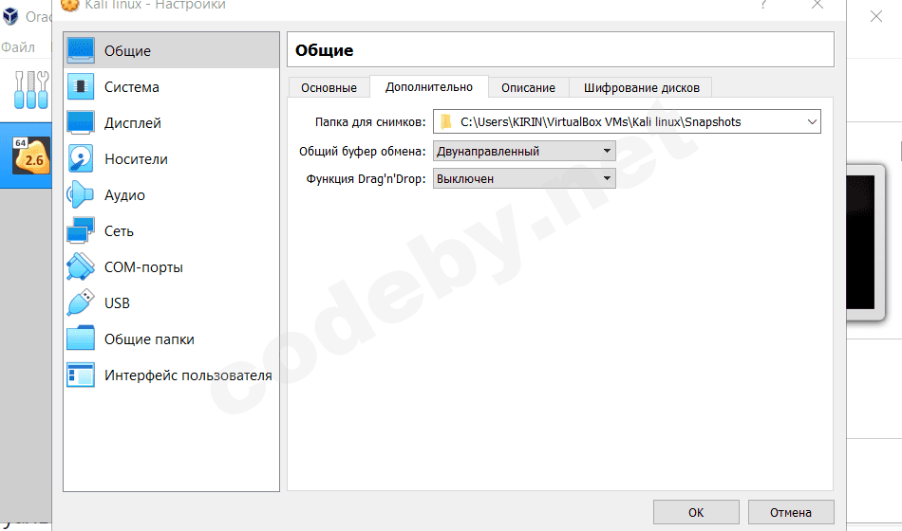This screenshot has width=902, height=531.
Task: Click the Носители disk icon
Action: (x=81, y=158)
